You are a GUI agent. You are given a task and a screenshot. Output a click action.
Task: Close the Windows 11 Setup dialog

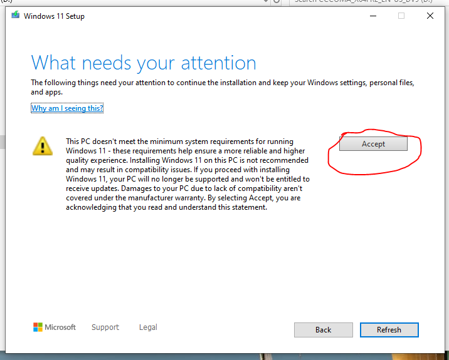[430, 16]
